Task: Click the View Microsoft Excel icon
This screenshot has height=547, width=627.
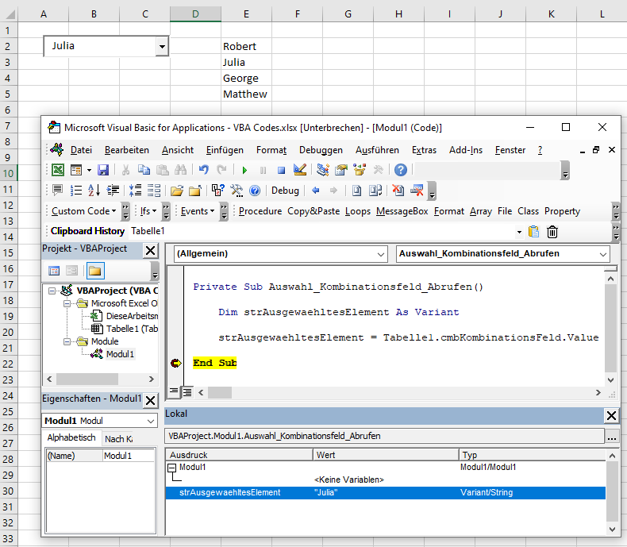Action: coord(58,170)
